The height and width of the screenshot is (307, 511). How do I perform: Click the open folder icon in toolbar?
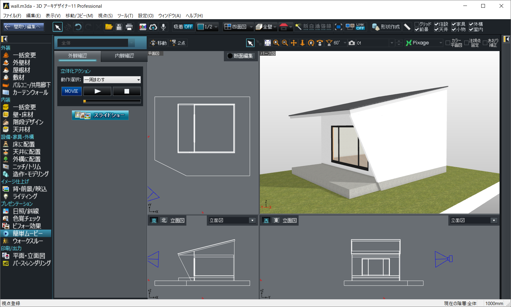pos(109,27)
